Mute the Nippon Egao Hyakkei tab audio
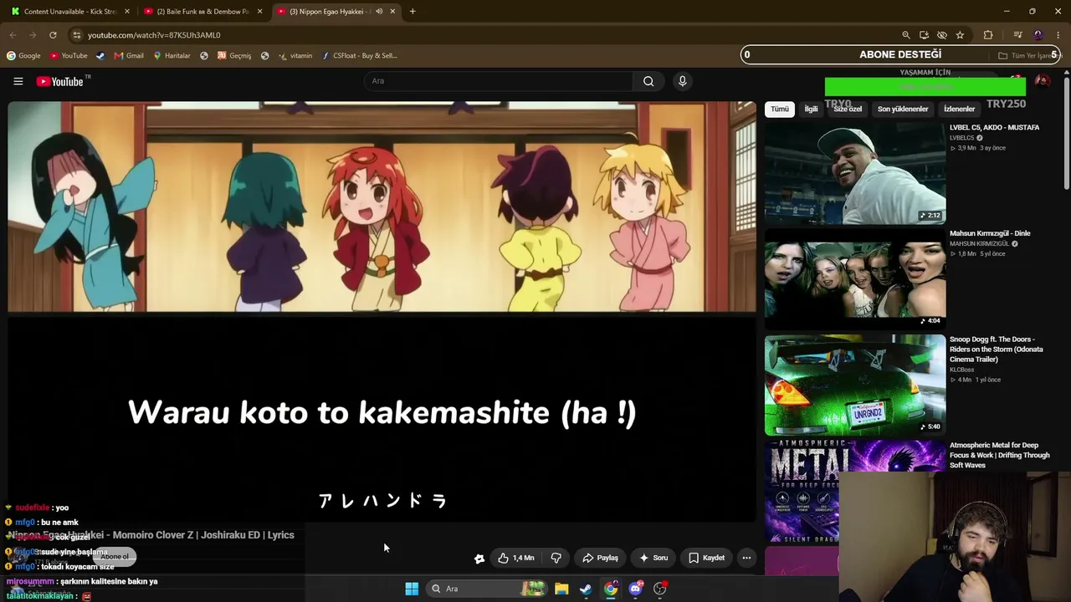Viewport: 1071px width, 602px height. (379, 12)
